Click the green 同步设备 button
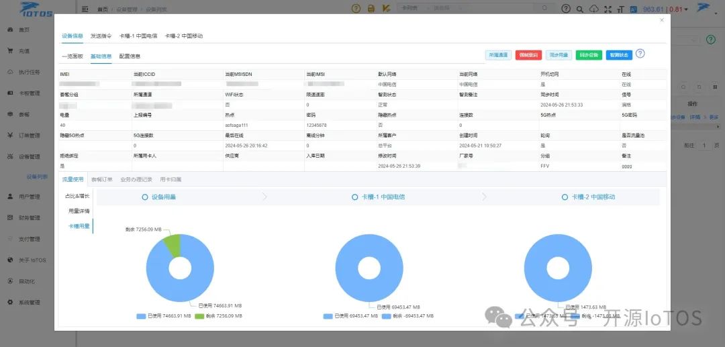Image resolution: width=725 pixels, height=347 pixels. (x=589, y=55)
